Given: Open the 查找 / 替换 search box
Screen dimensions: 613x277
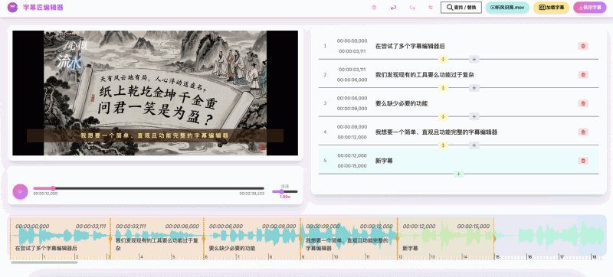Looking at the screenshot, I should coord(461,8).
